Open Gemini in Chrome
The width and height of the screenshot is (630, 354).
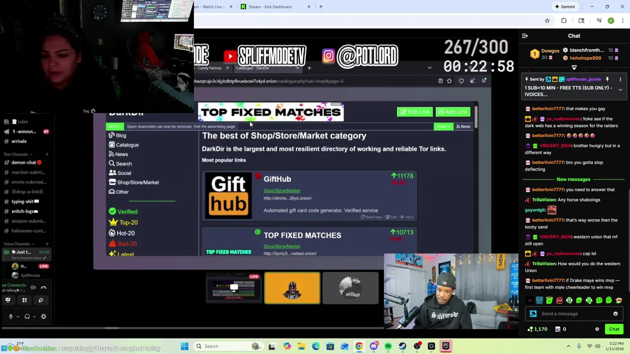coord(565,7)
